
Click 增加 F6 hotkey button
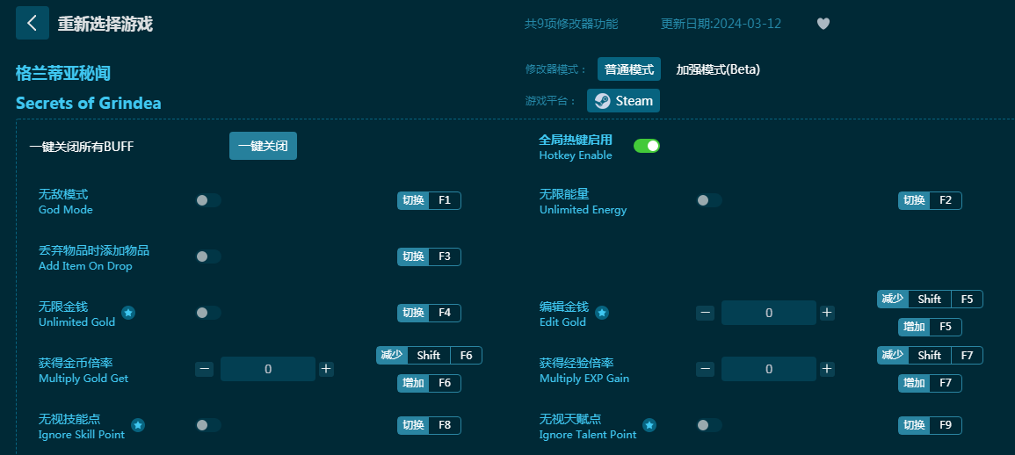click(429, 383)
